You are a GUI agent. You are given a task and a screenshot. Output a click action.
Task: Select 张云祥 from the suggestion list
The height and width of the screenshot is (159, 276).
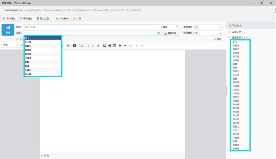click(x=29, y=42)
